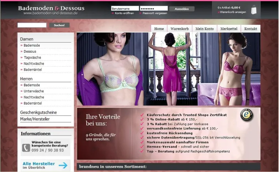Click the phone number 099 24 / 90 38 93
The height and width of the screenshot is (172, 279).
click(x=48, y=150)
